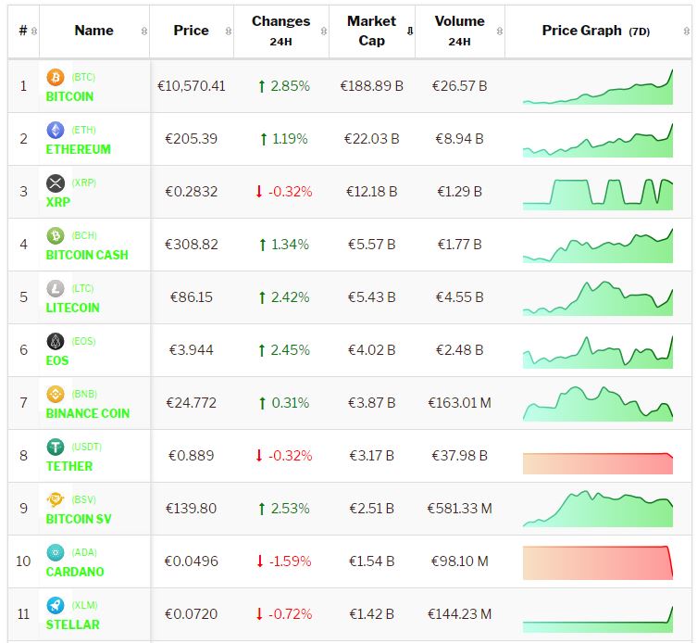This screenshot has width=697, height=643.
Task: Click the XRP black coin icon
Action: [56, 183]
